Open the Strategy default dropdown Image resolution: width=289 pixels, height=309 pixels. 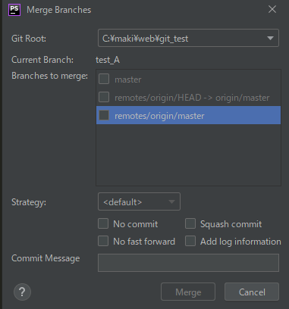[139, 201]
